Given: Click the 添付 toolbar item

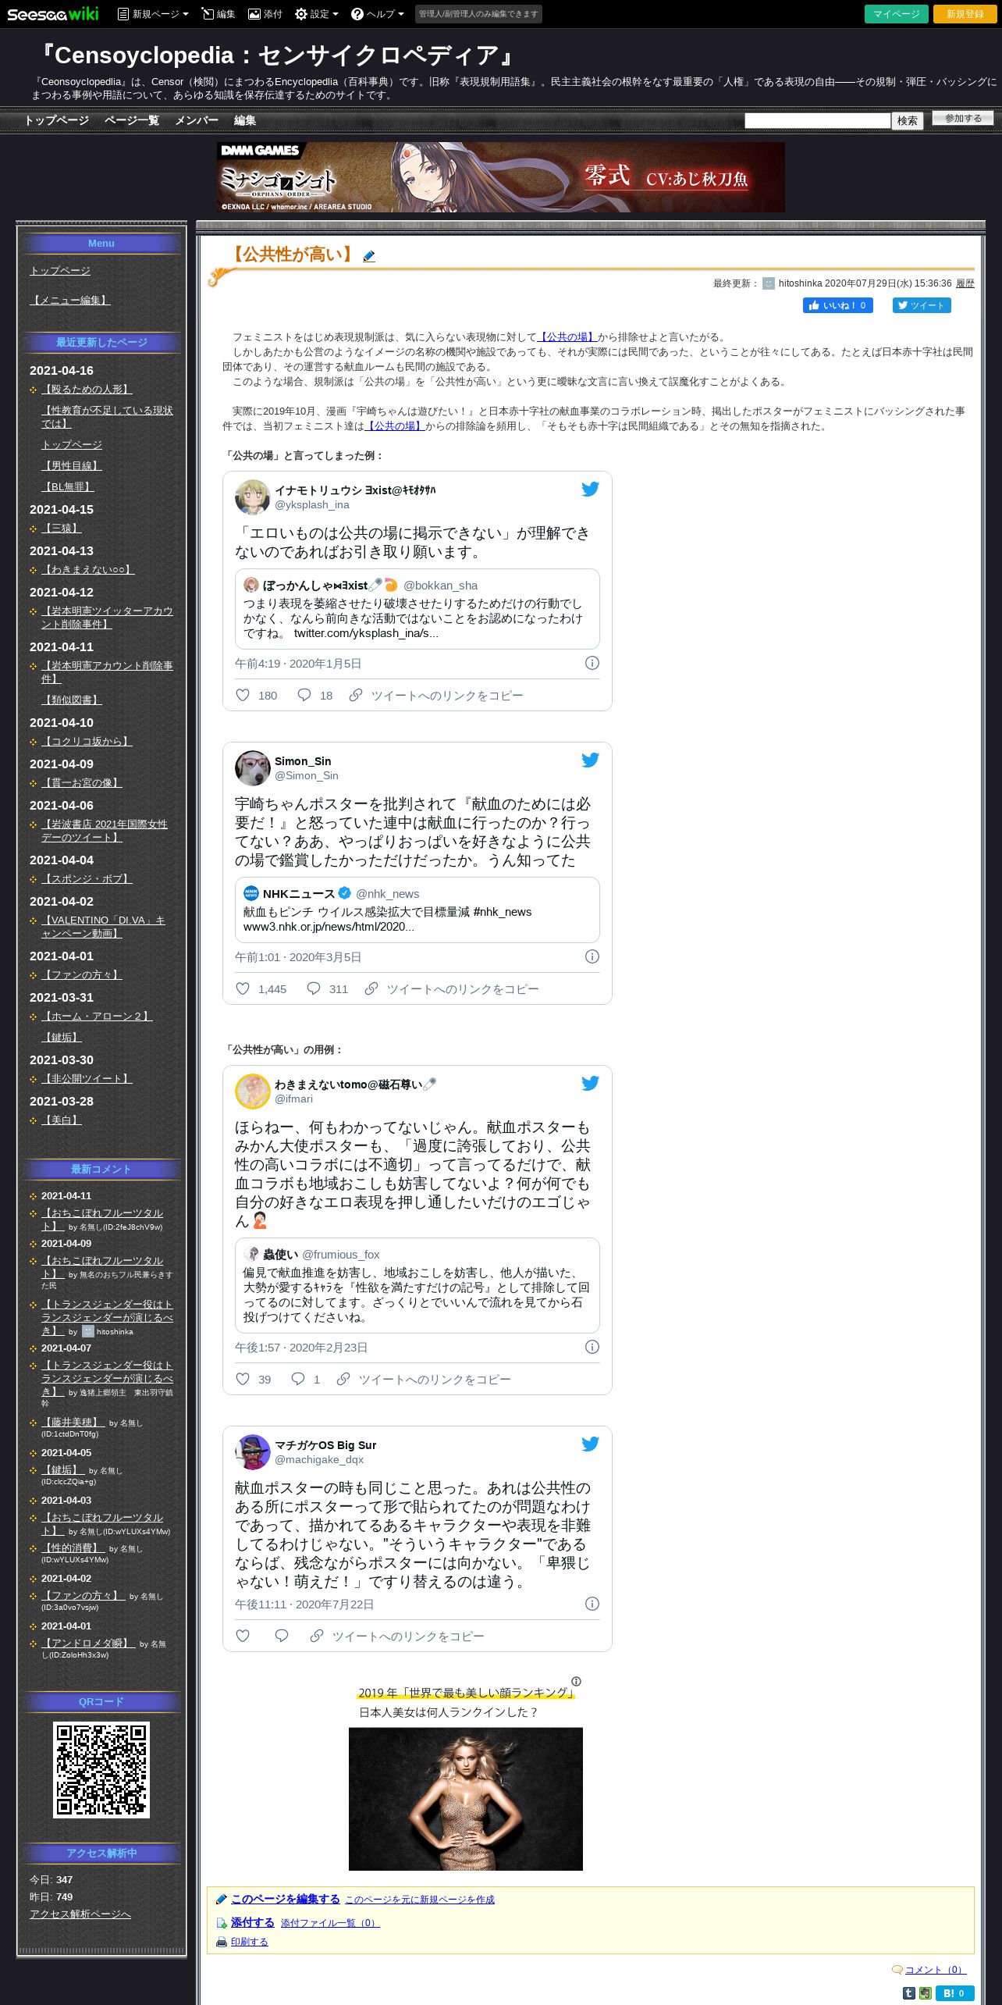Looking at the screenshot, I should point(265,14).
